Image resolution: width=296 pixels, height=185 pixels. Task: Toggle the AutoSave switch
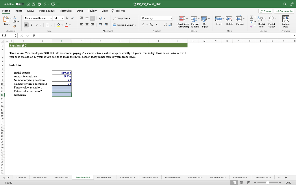tap(19, 4)
